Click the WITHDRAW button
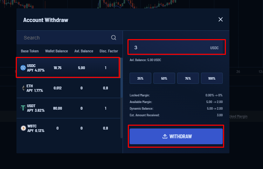Screen dimensions: 263x169 (x=176, y=137)
